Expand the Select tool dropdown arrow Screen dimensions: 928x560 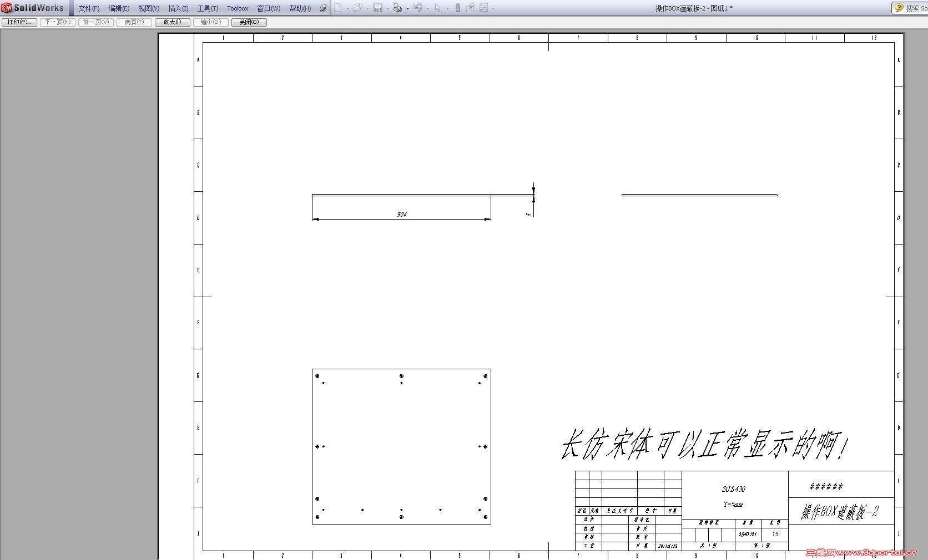click(447, 8)
